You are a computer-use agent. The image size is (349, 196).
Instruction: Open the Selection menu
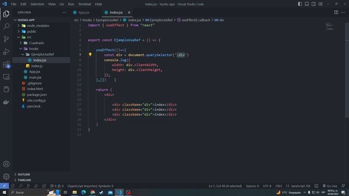pyautogui.click(x=37, y=4)
